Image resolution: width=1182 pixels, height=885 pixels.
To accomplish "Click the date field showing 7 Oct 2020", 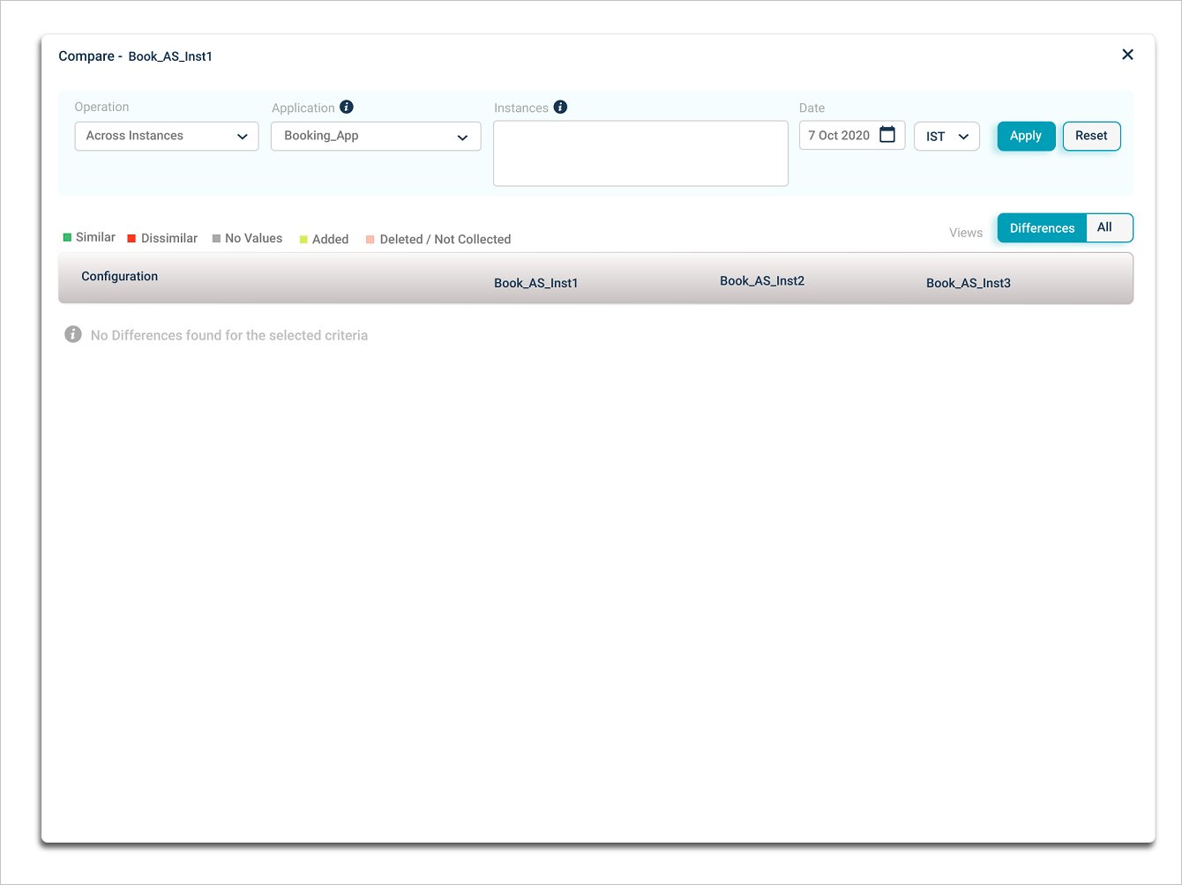I will point(852,135).
